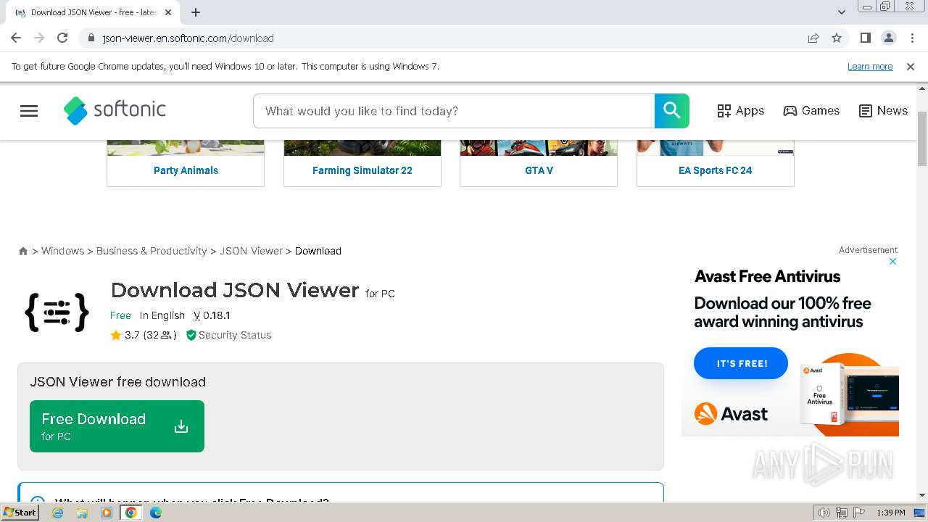Open the News section
Viewport: 928px width, 522px height.
(883, 111)
